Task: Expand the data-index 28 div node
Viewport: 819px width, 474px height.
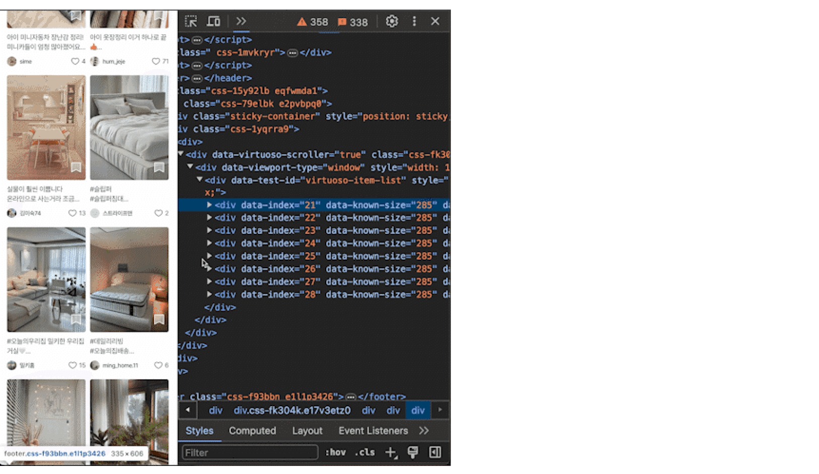Action: tap(209, 294)
